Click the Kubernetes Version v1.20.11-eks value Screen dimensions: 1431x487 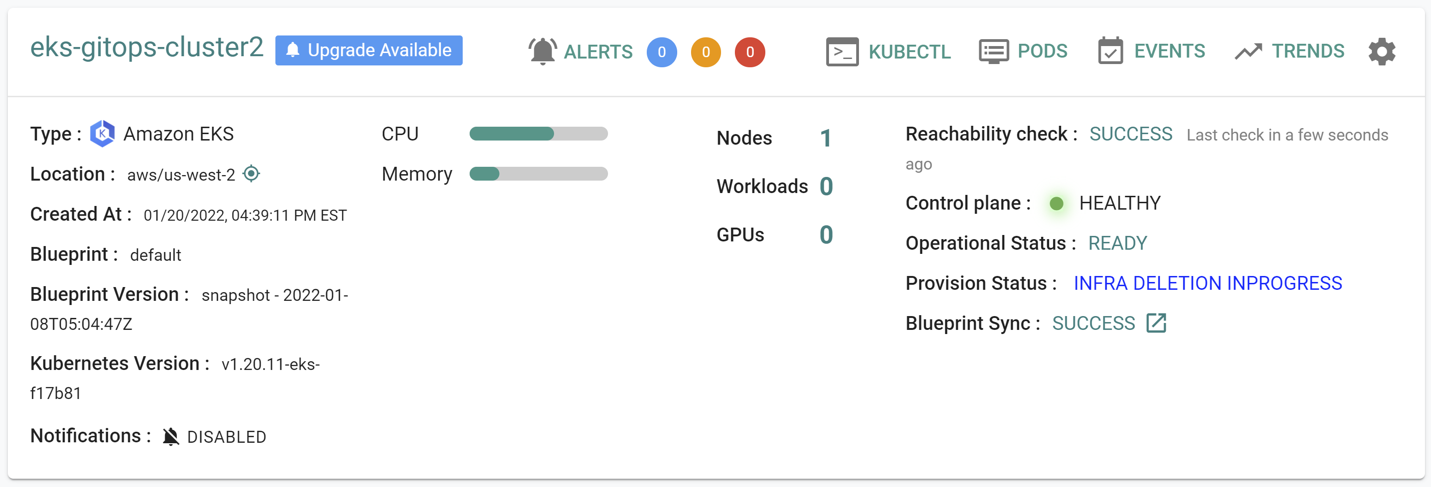click(175, 378)
